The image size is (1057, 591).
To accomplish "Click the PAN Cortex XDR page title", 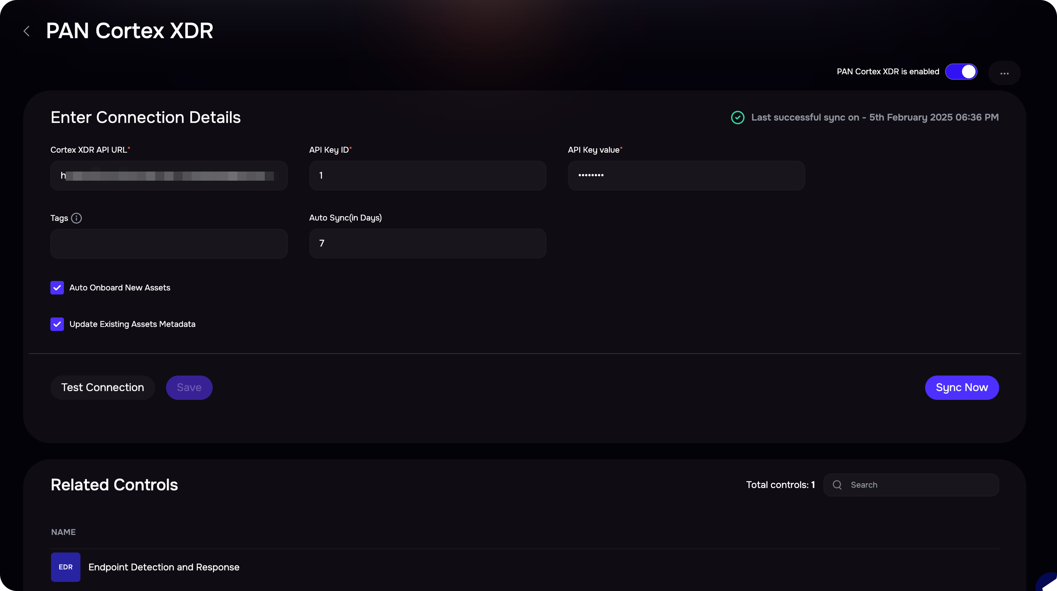I will (130, 31).
